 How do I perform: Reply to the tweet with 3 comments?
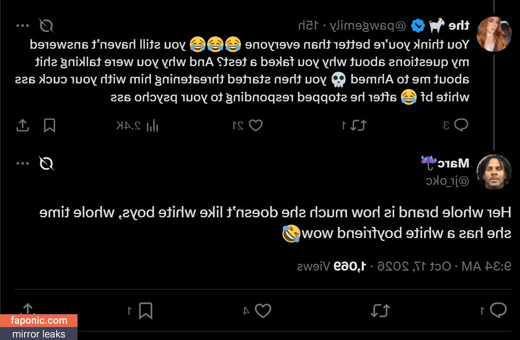(455, 125)
